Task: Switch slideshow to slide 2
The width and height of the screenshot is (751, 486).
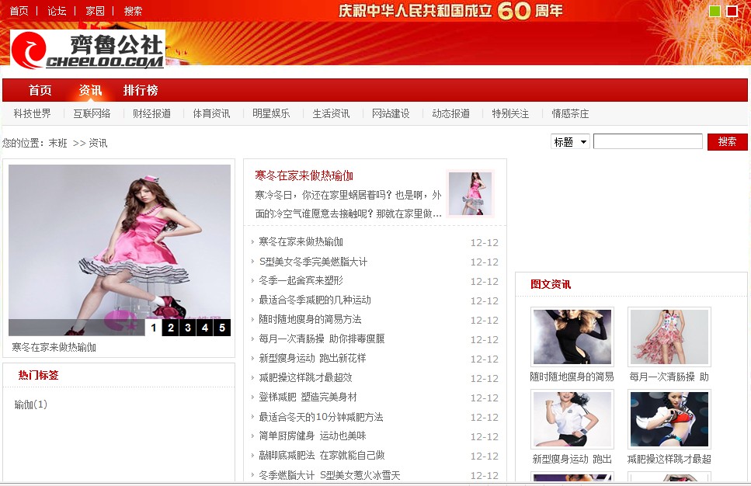Action: 171,328
